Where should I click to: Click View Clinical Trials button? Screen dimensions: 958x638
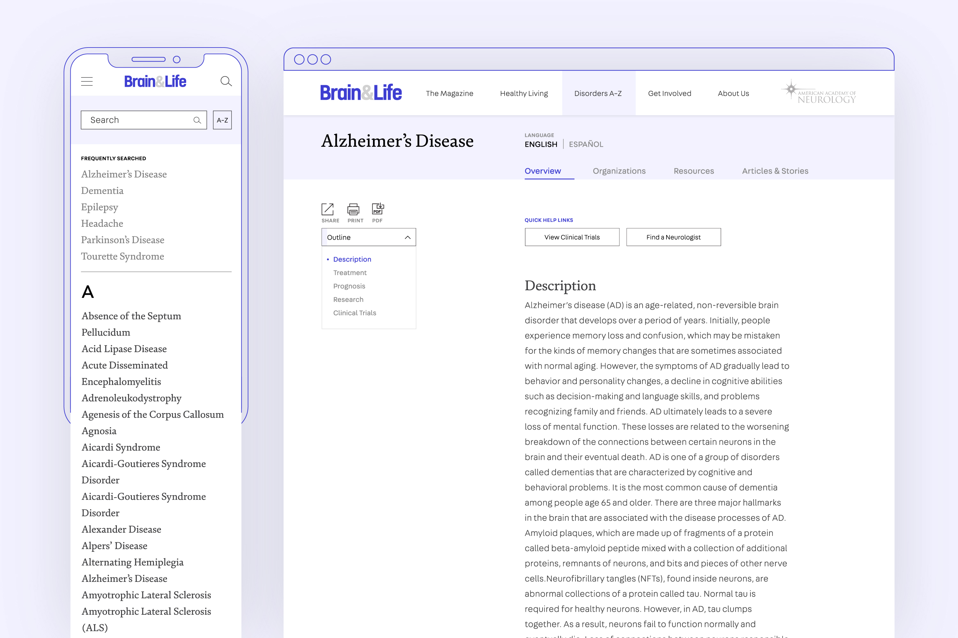[572, 237]
